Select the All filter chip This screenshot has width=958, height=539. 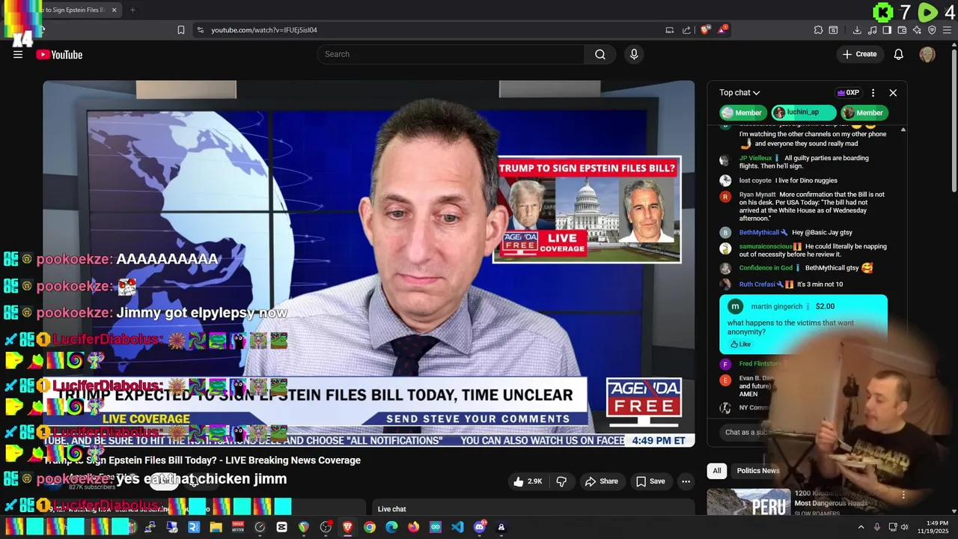click(717, 471)
